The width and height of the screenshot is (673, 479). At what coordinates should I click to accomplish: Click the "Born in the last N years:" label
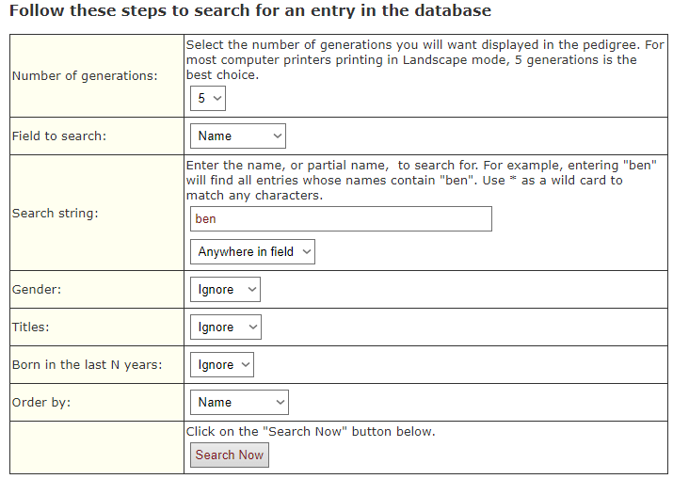point(87,365)
